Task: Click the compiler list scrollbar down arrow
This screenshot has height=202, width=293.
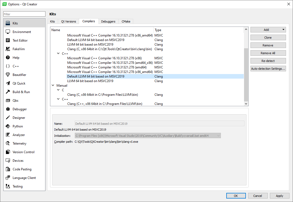Action: [246, 104]
